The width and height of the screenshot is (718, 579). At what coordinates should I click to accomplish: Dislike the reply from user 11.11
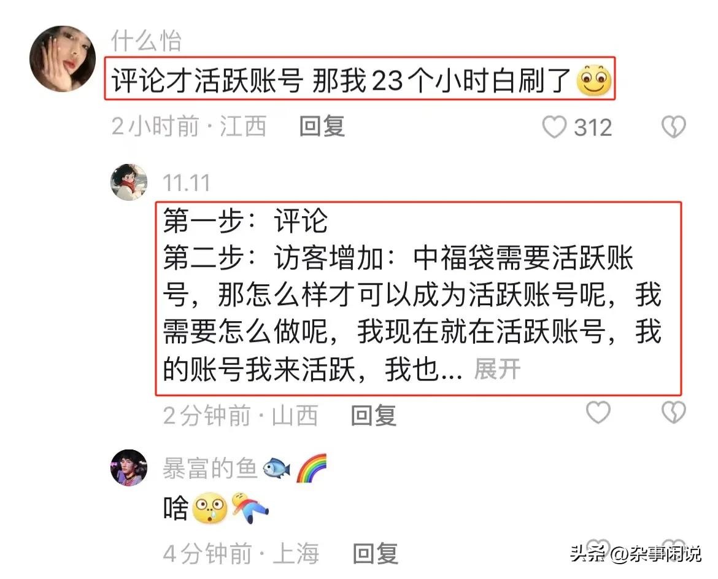point(674,412)
